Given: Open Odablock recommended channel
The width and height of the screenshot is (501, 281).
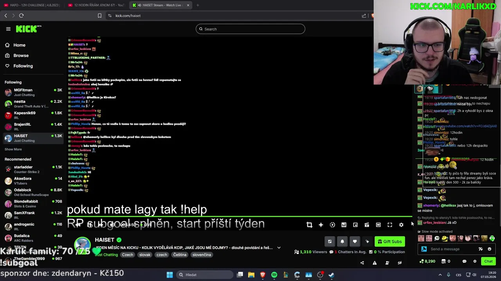Looking at the screenshot, I should [33, 192].
